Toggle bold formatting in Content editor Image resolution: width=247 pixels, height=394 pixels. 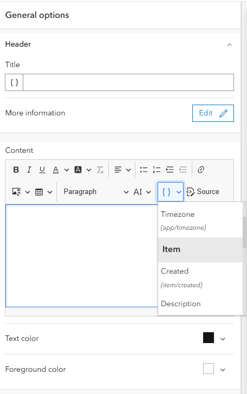point(16,170)
